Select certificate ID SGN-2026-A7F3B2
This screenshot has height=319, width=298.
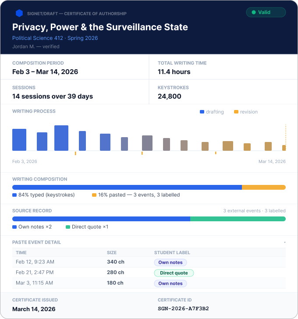point(183,308)
